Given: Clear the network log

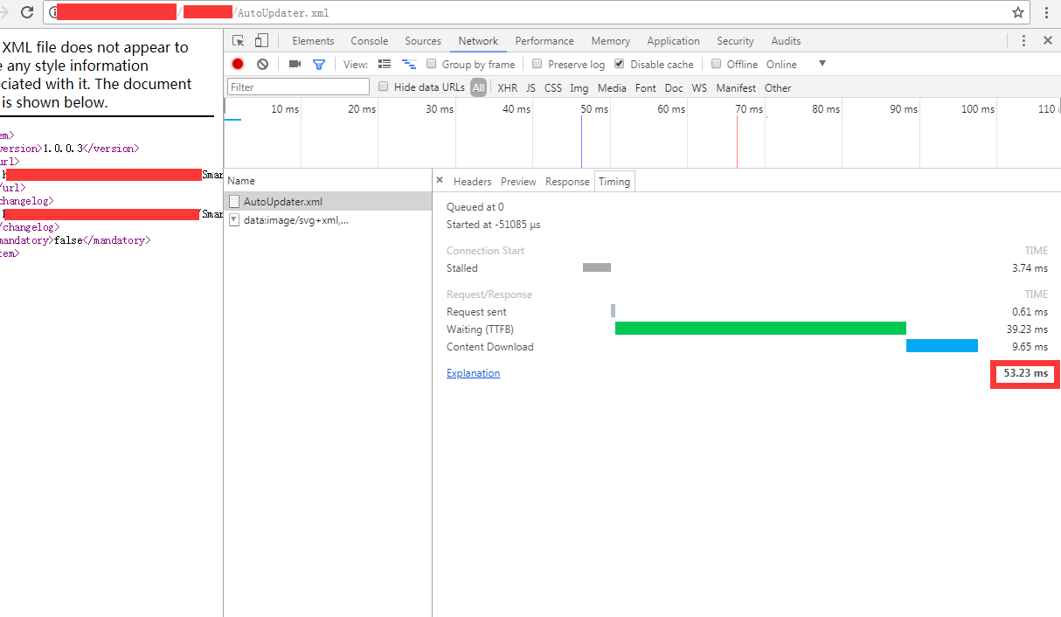Looking at the screenshot, I should pyautogui.click(x=262, y=64).
